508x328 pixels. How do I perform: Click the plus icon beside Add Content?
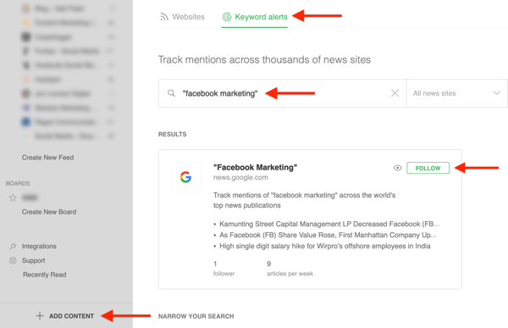point(40,315)
